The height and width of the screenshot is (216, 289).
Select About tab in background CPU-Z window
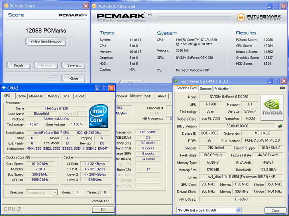point(162,96)
